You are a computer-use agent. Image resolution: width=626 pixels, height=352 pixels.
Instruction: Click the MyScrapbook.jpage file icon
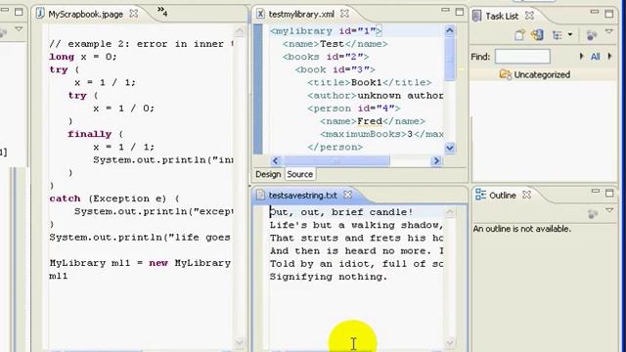[x=40, y=14]
